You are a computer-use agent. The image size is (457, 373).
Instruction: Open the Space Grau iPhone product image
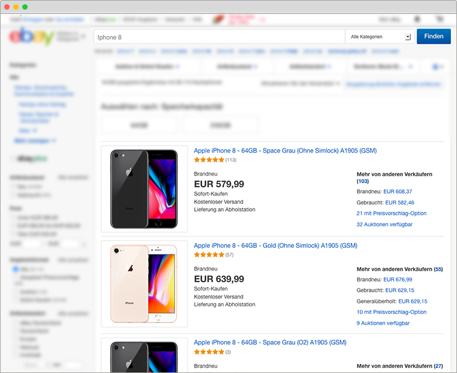click(144, 188)
